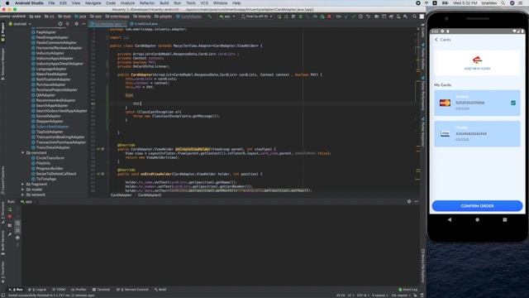Switch to the CreditCard.java editor tab
529x298 pixels.
click(144, 24)
